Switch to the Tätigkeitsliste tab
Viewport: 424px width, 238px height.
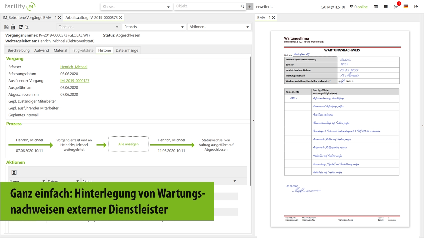tap(82, 50)
